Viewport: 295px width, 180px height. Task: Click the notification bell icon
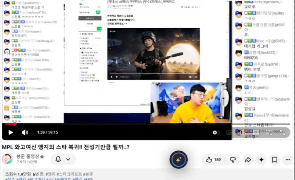(58, 159)
